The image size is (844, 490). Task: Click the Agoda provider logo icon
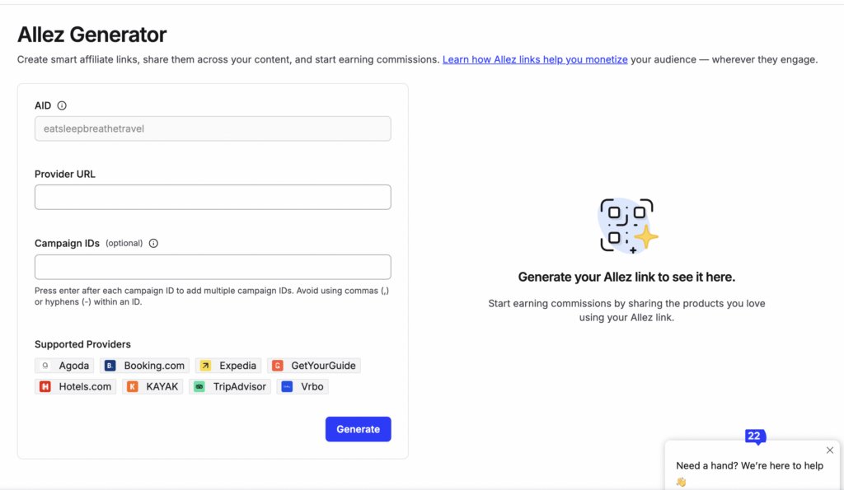(45, 366)
